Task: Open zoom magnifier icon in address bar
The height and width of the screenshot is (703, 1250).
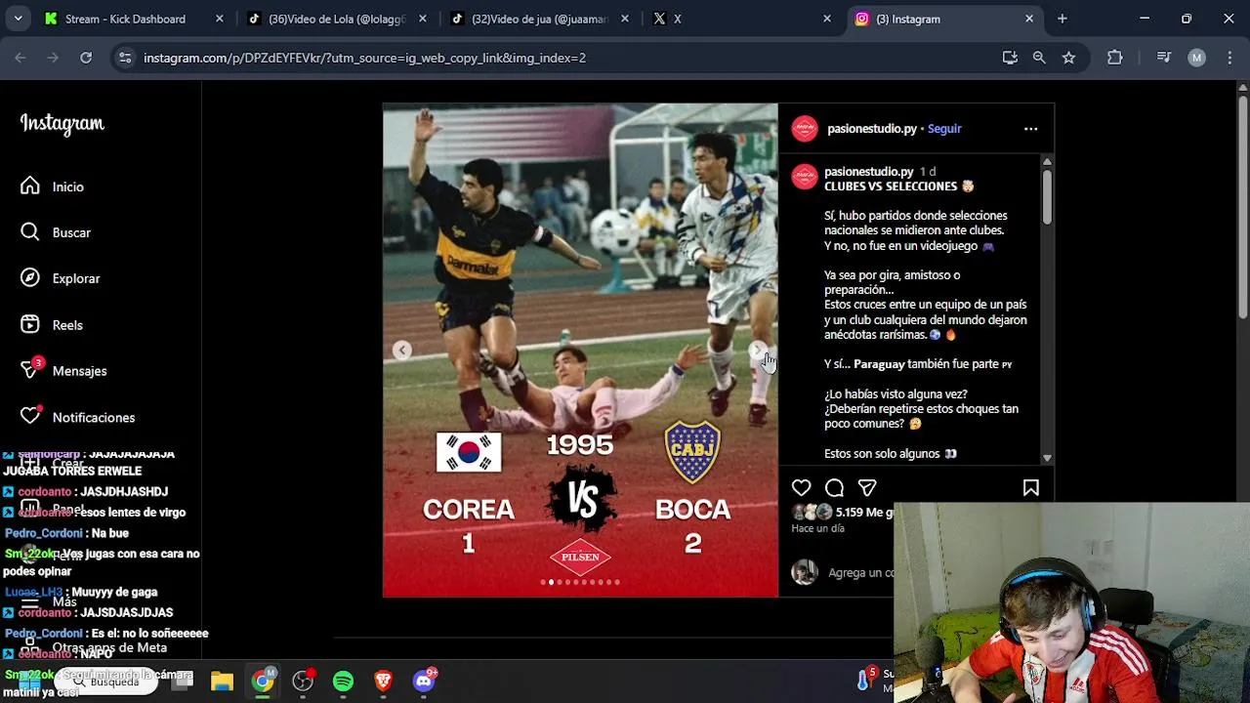Action: coord(1039,58)
